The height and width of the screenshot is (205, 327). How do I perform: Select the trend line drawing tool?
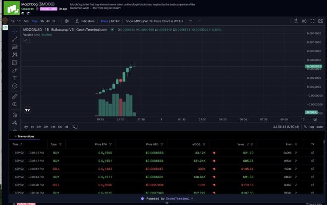(x=14, y=39)
